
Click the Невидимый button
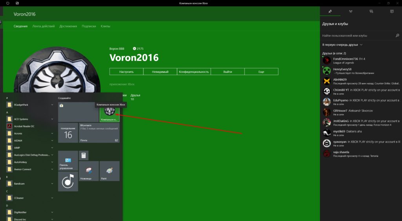[x=160, y=72]
